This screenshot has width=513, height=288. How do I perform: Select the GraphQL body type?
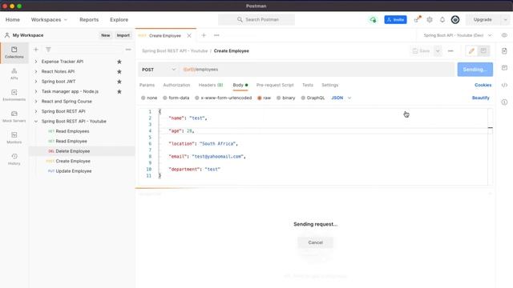[x=313, y=98]
